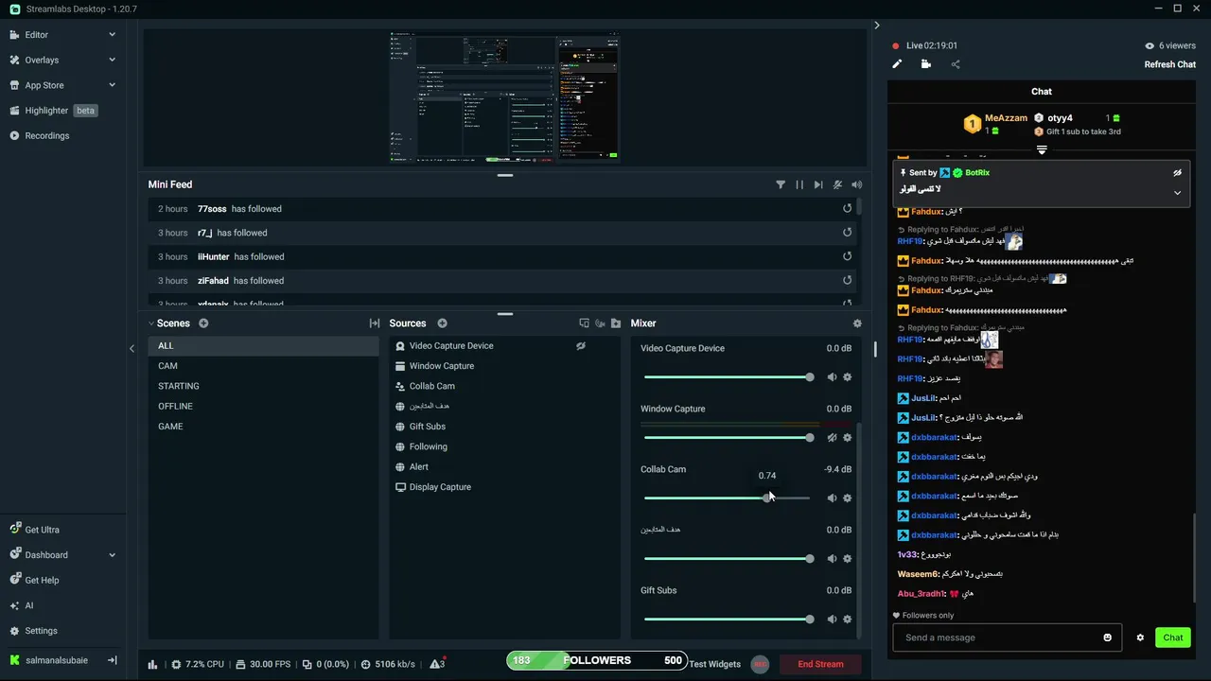Open scene transitions icon in Scenes header
This screenshot has width=1211, height=681.
pos(375,323)
